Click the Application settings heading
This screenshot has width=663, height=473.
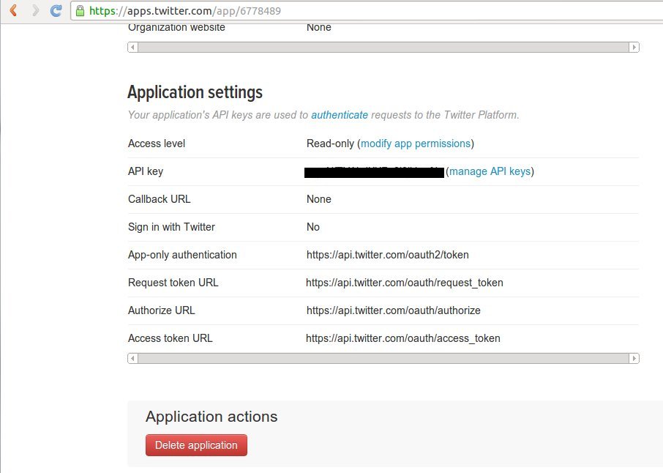[195, 92]
